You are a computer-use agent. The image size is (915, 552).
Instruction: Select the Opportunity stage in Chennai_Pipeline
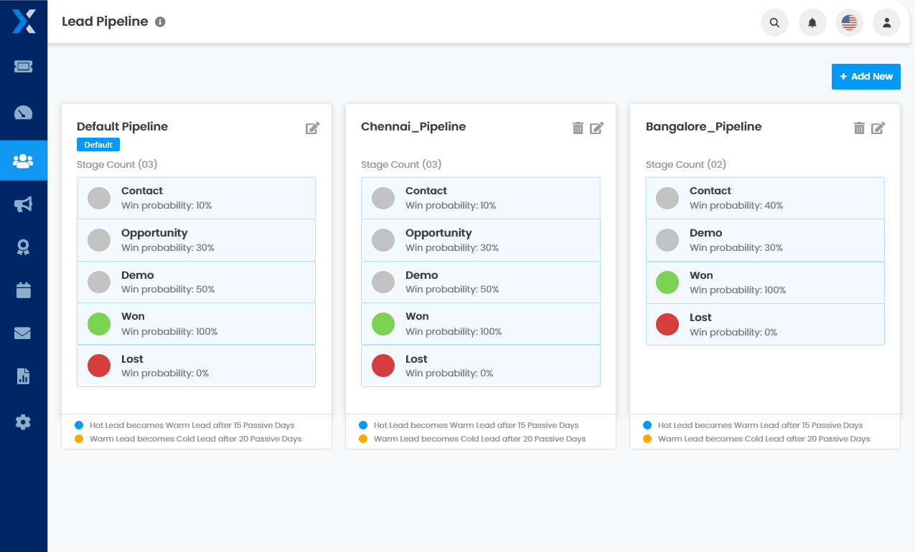[481, 240]
